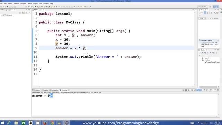This screenshot has width=222, height=125.
Task: Open the Amazon taskbar icon
Action: click(x=31, y=123)
